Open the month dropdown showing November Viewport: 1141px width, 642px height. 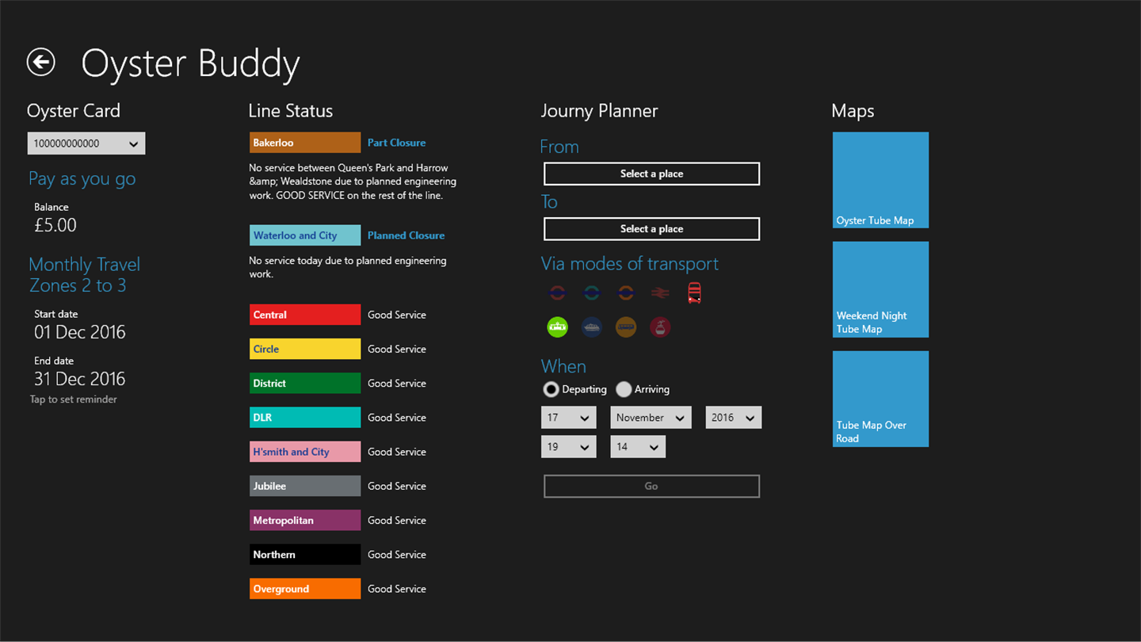651,418
